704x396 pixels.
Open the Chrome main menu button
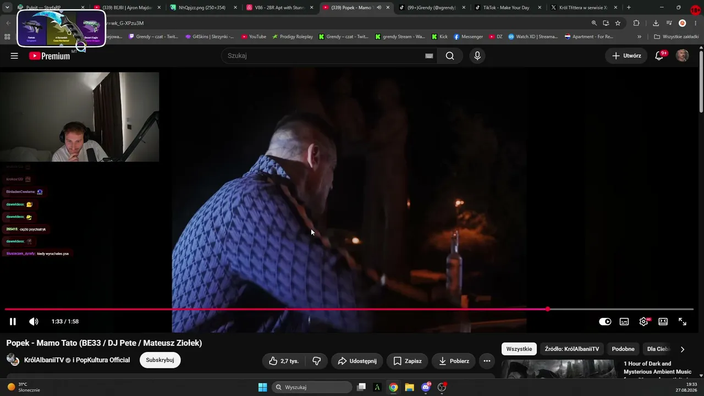coord(696,23)
